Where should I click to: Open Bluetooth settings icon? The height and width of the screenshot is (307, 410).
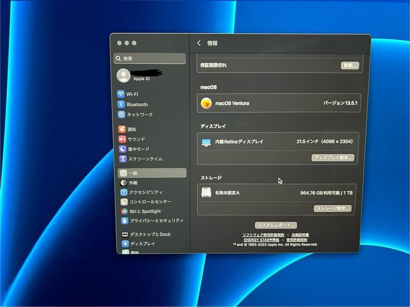point(121,104)
